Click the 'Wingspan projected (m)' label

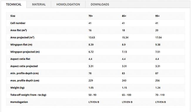pos(25,52)
